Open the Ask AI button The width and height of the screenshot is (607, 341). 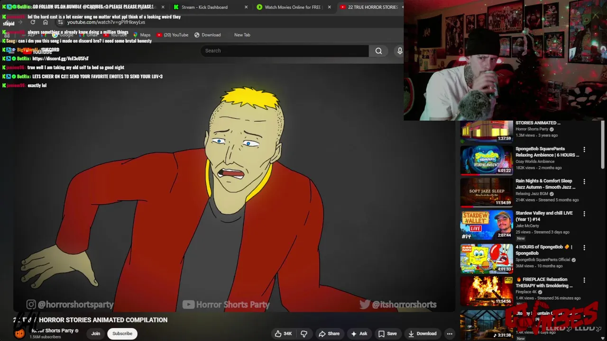coord(359,333)
